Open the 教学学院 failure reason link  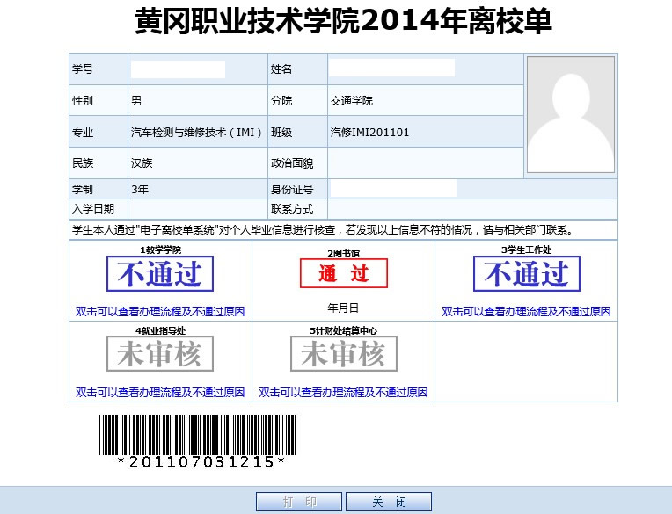click(x=160, y=312)
